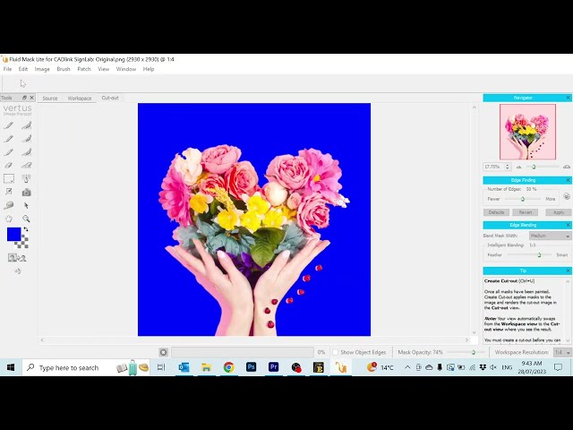This screenshot has width=573, height=430.
Task: Switch to the Cut-out tab
Action: click(x=110, y=98)
